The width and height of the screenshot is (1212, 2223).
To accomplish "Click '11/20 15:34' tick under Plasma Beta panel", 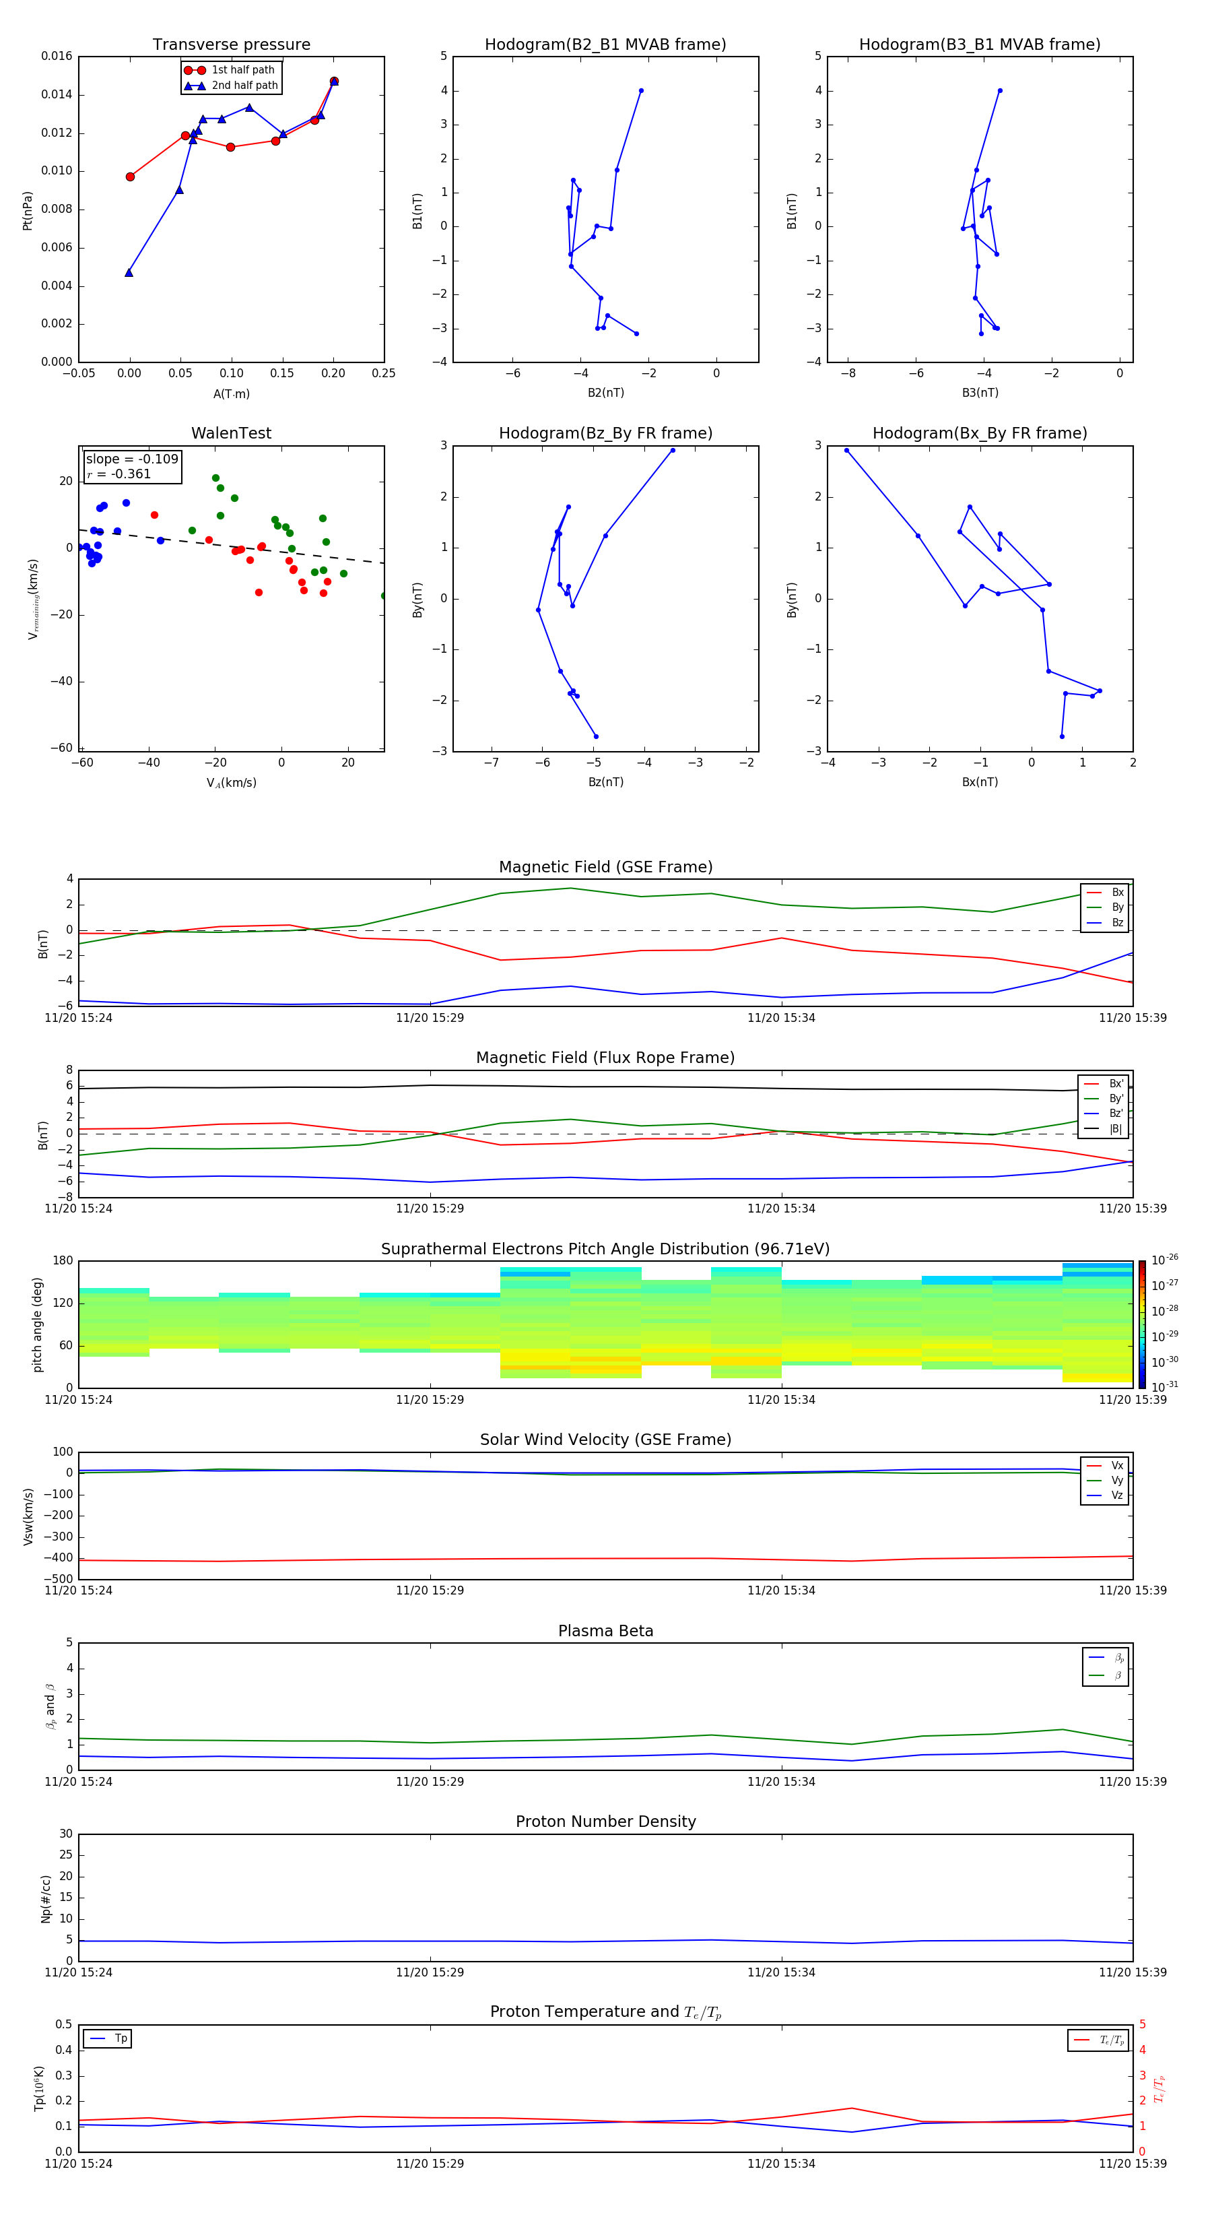I will coord(782,1782).
